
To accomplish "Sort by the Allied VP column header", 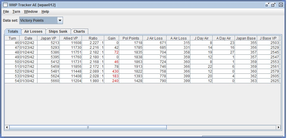I will [71, 38].
